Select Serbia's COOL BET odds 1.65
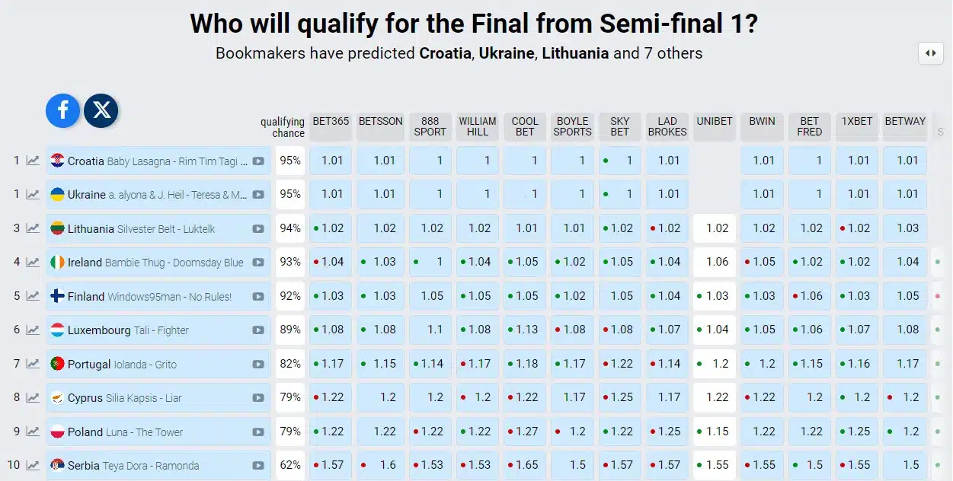The image size is (953, 481). click(525, 465)
